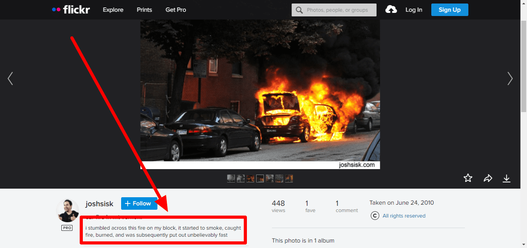
Task: Open the Explore menu
Action: 113,10
